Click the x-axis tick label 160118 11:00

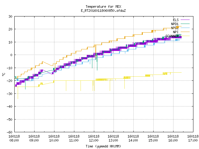click(x=74, y=138)
